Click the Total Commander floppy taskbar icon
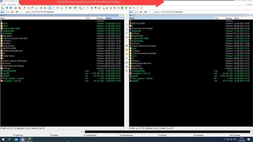The height and width of the screenshot is (142, 253). 23,139
